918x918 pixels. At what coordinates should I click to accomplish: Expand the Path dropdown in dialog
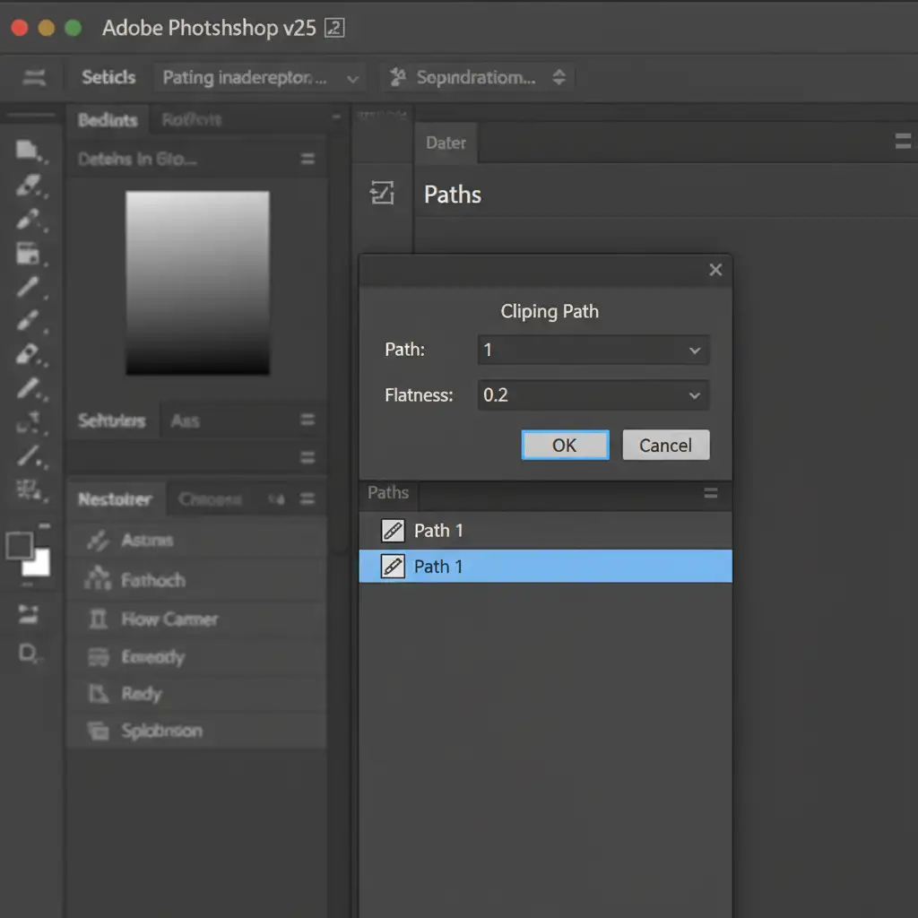tap(694, 351)
